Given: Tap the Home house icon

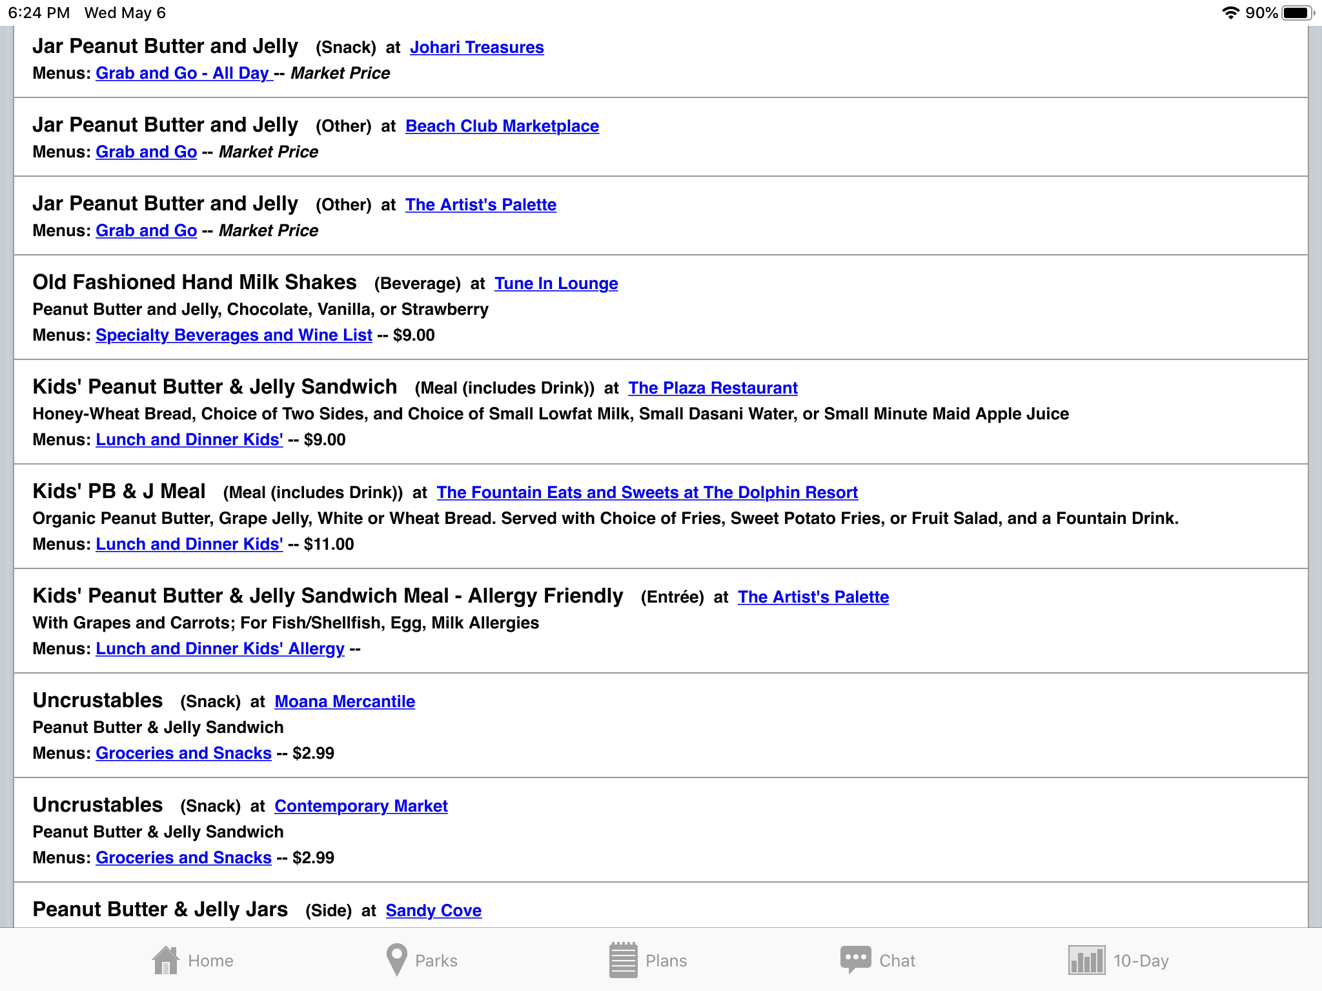Looking at the screenshot, I should [165, 960].
